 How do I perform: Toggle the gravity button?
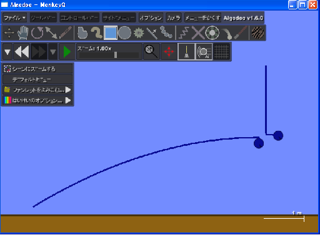pos(186,52)
